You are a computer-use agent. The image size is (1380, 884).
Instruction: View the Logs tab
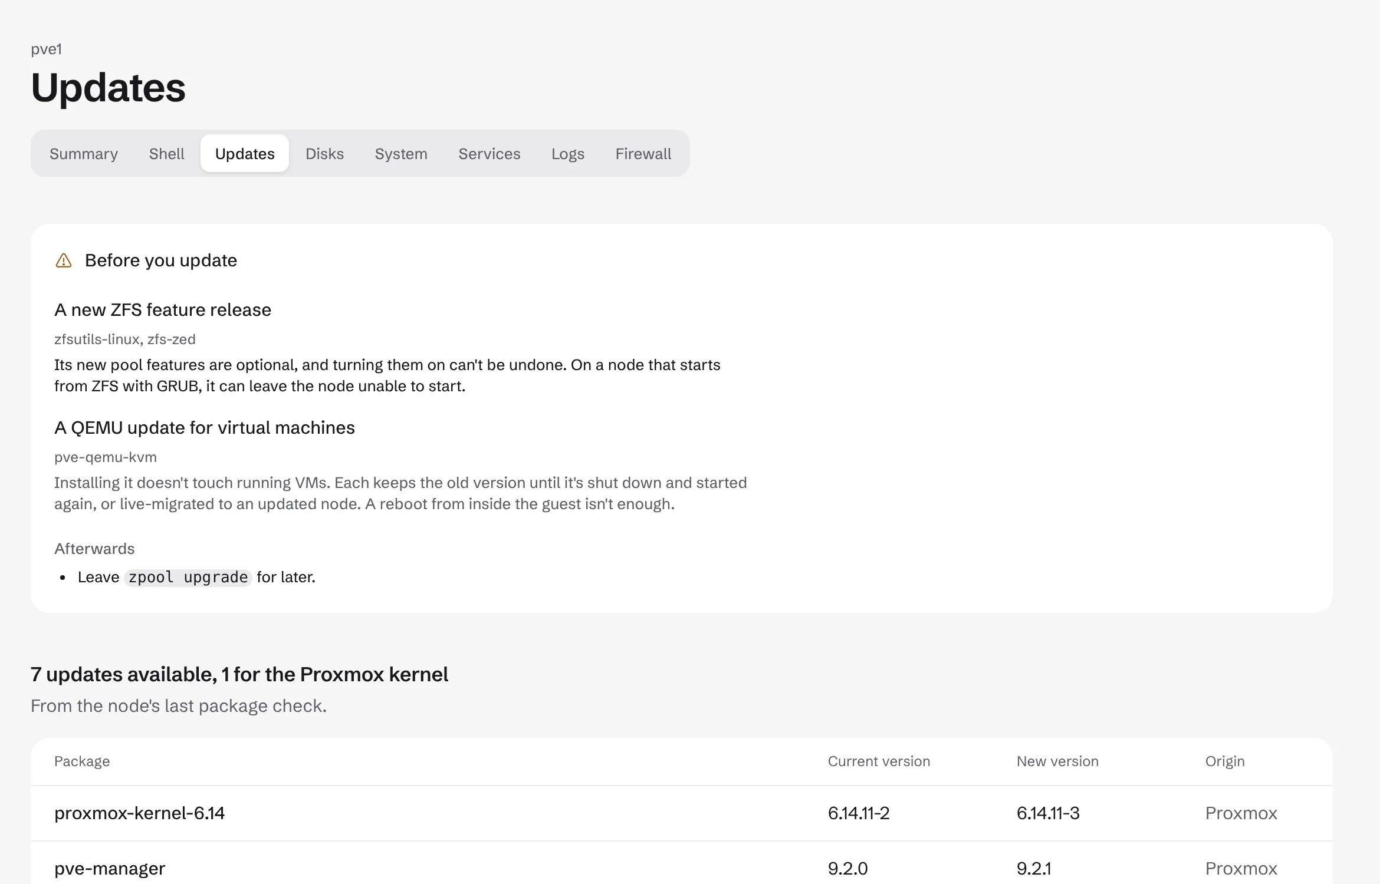(x=568, y=154)
